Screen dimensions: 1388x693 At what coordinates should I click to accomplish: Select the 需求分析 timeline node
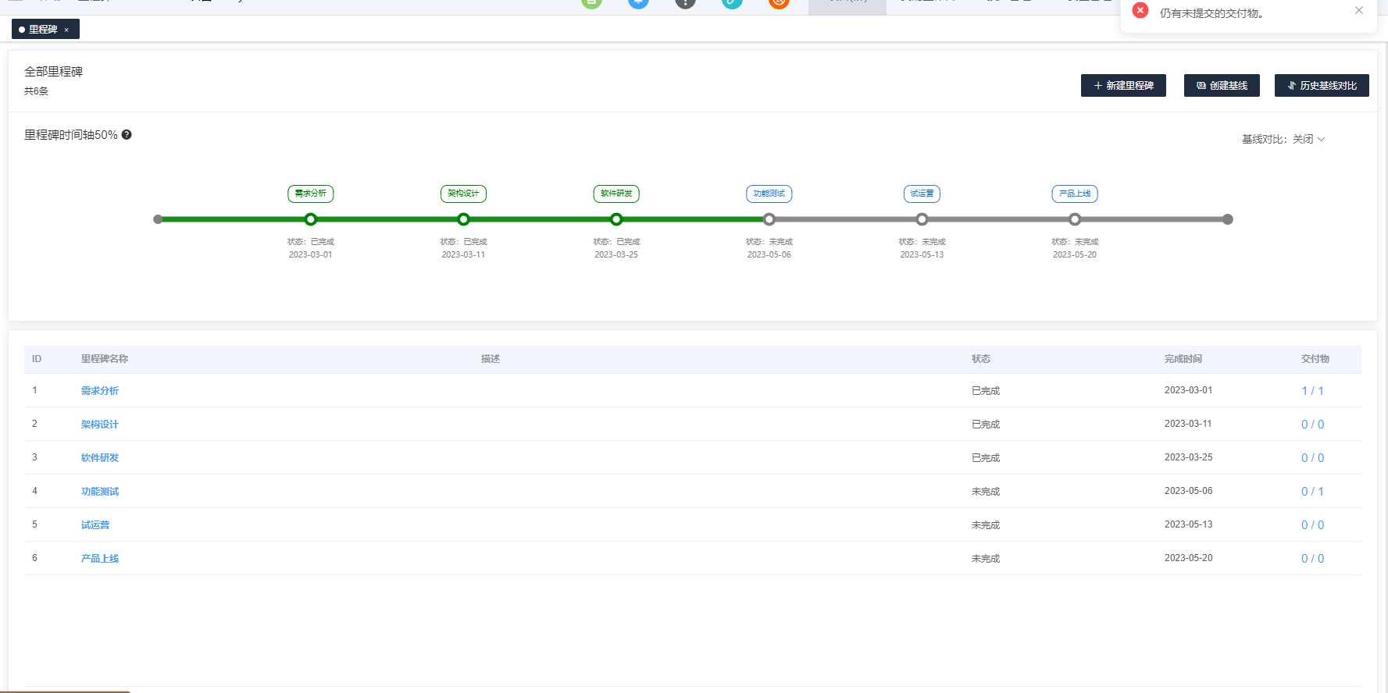[x=311, y=219]
